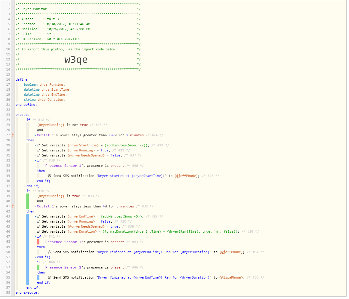Click the "end define;" statement
The image size is (349, 299).
point(26,105)
